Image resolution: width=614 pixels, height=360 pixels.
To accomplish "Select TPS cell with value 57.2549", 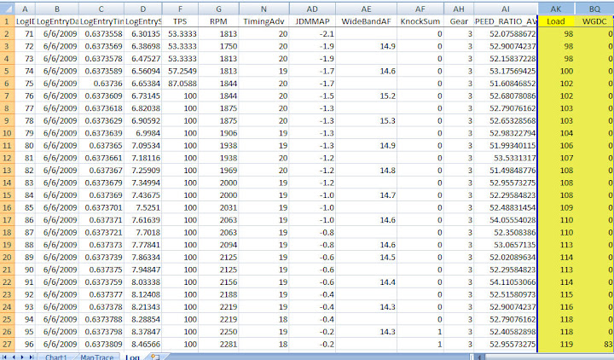I will [x=180, y=71].
